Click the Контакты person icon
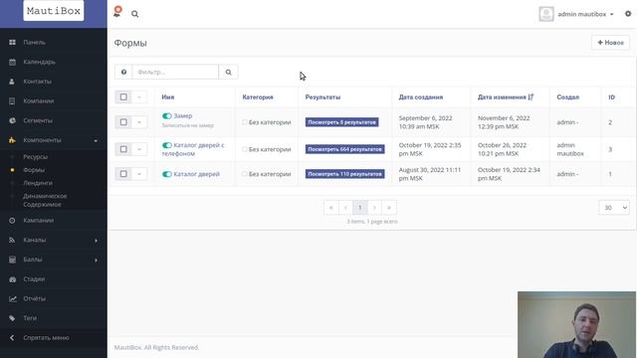 click(x=12, y=82)
